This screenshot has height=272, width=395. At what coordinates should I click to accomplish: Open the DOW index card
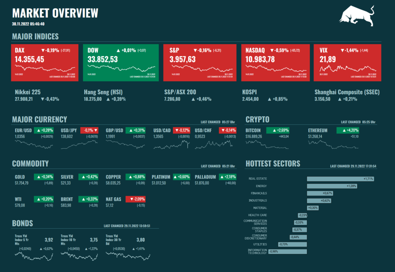(121, 63)
